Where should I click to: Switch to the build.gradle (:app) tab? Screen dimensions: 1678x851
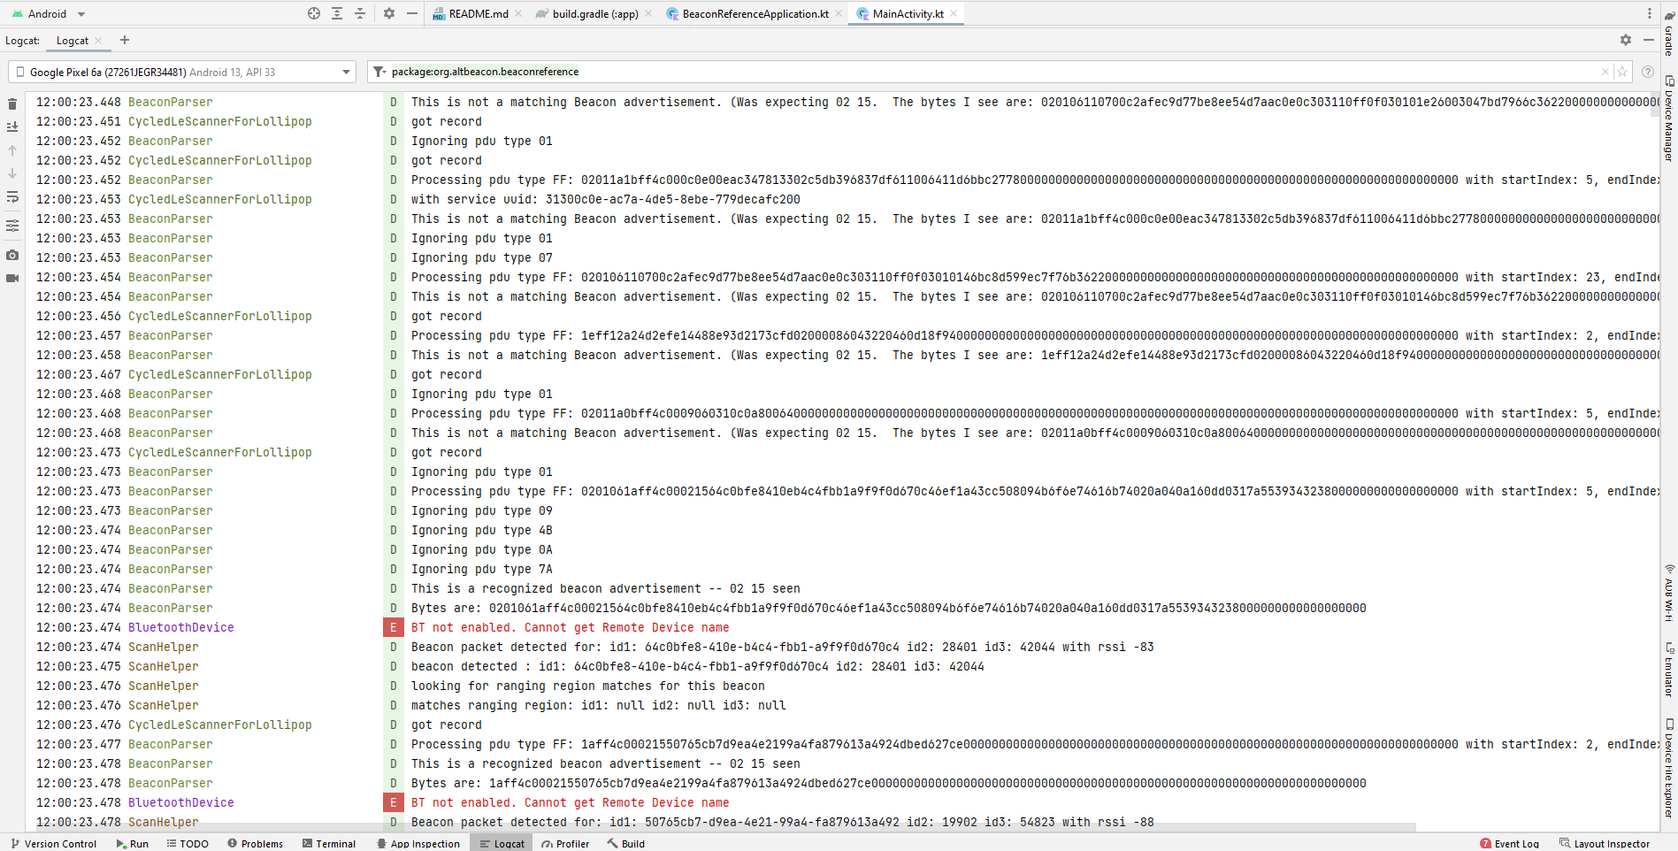tap(593, 13)
